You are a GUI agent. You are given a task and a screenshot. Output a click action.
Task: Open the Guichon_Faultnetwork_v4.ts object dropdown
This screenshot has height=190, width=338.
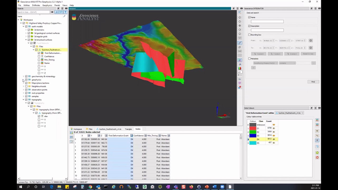point(289,113)
